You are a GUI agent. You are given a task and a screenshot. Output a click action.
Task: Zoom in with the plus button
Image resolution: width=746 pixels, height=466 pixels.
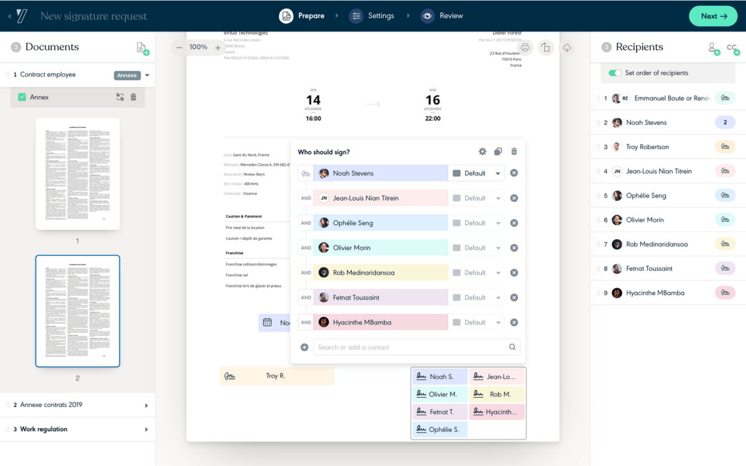(218, 47)
